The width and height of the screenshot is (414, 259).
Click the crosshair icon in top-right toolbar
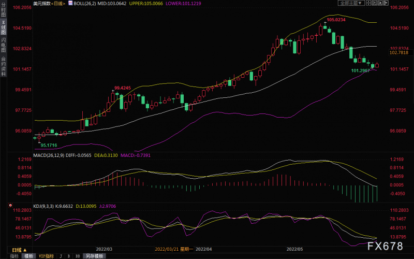pos(368,3)
